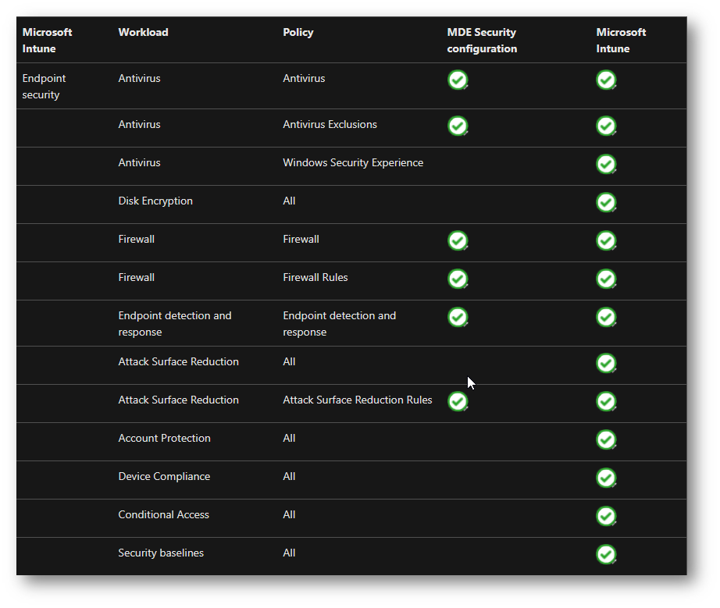Viewport: 720px width, 608px height.
Task: Click MDE checkmark in Firewall policy row
Action: pyautogui.click(x=458, y=240)
